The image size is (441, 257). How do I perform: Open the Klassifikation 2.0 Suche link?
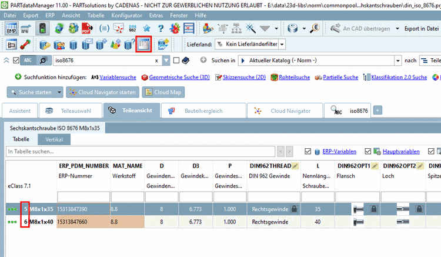(399, 77)
